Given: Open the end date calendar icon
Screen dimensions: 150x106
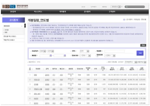Looking at the screenshot, I should 65,55.
